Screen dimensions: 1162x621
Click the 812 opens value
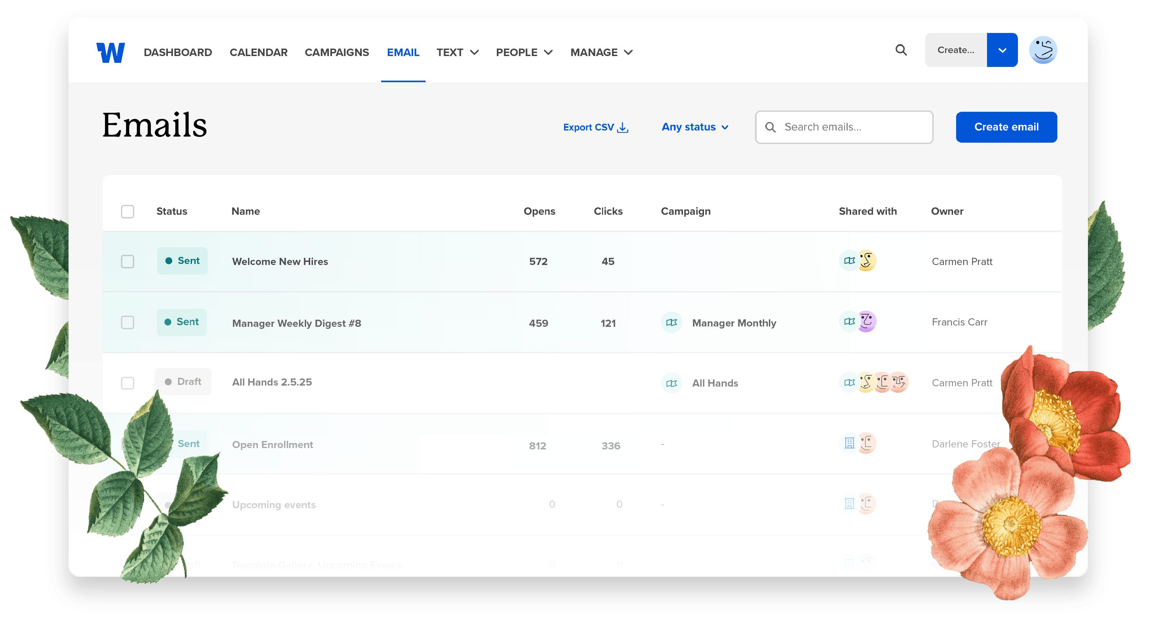point(537,446)
